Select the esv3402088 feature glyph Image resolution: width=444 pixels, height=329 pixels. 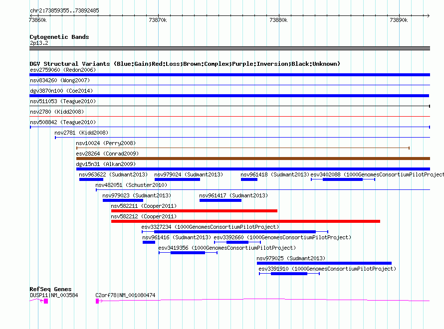click(x=343, y=179)
